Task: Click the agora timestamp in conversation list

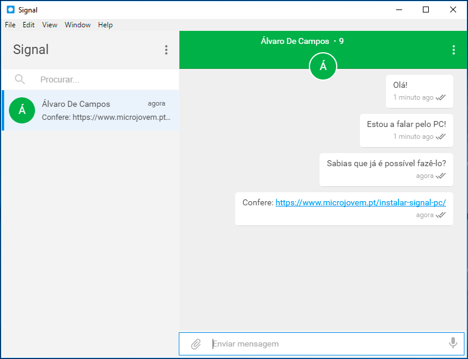Action: coord(156,103)
